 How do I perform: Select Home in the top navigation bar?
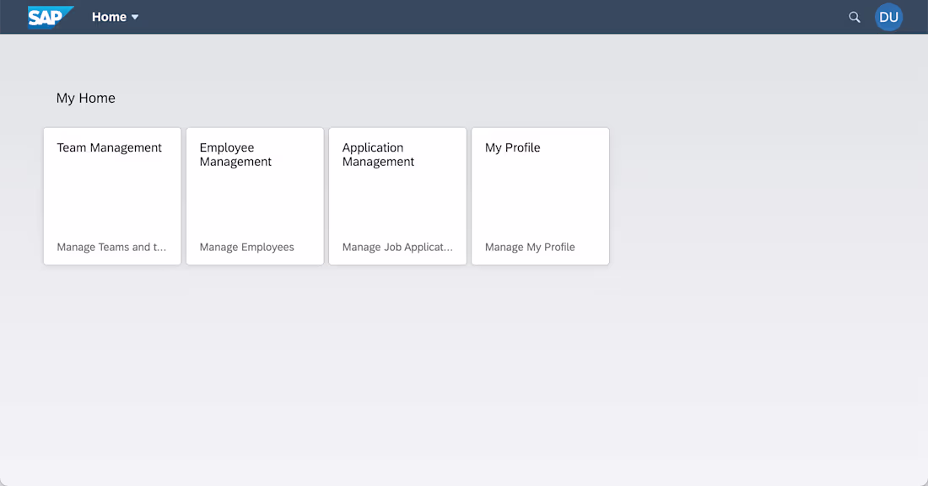pos(108,16)
